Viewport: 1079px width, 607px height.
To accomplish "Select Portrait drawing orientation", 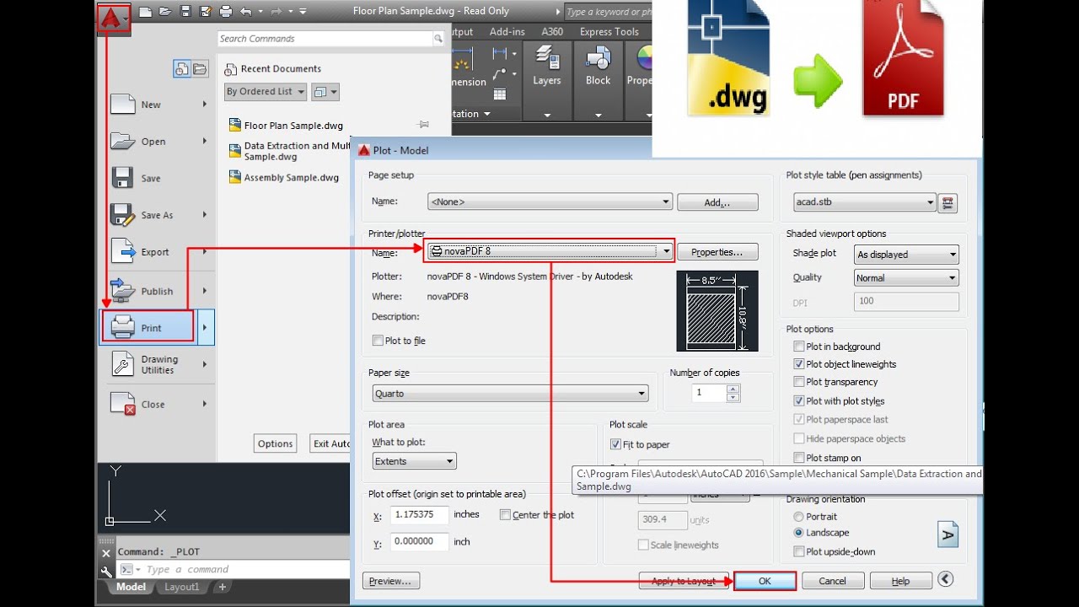I will [799, 516].
